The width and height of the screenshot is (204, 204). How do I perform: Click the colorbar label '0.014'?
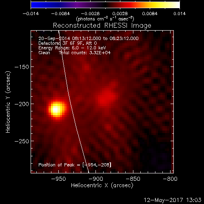[x=180, y=14]
